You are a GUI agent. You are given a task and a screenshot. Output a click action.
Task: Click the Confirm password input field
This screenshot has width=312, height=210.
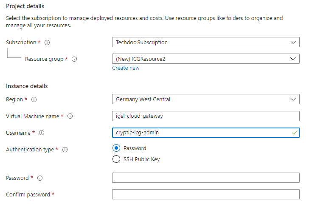click(x=205, y=194)
